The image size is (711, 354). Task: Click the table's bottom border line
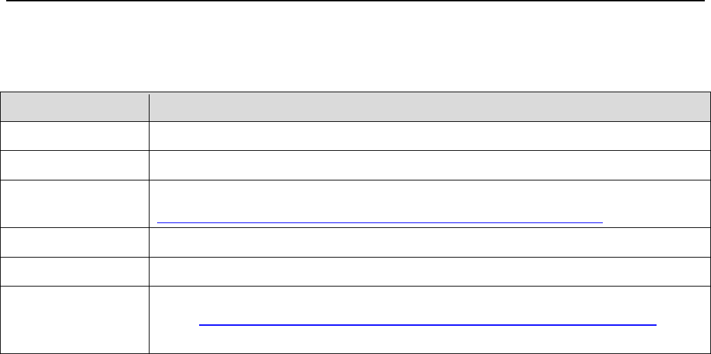pyautogui.click(x=355, y=353)
